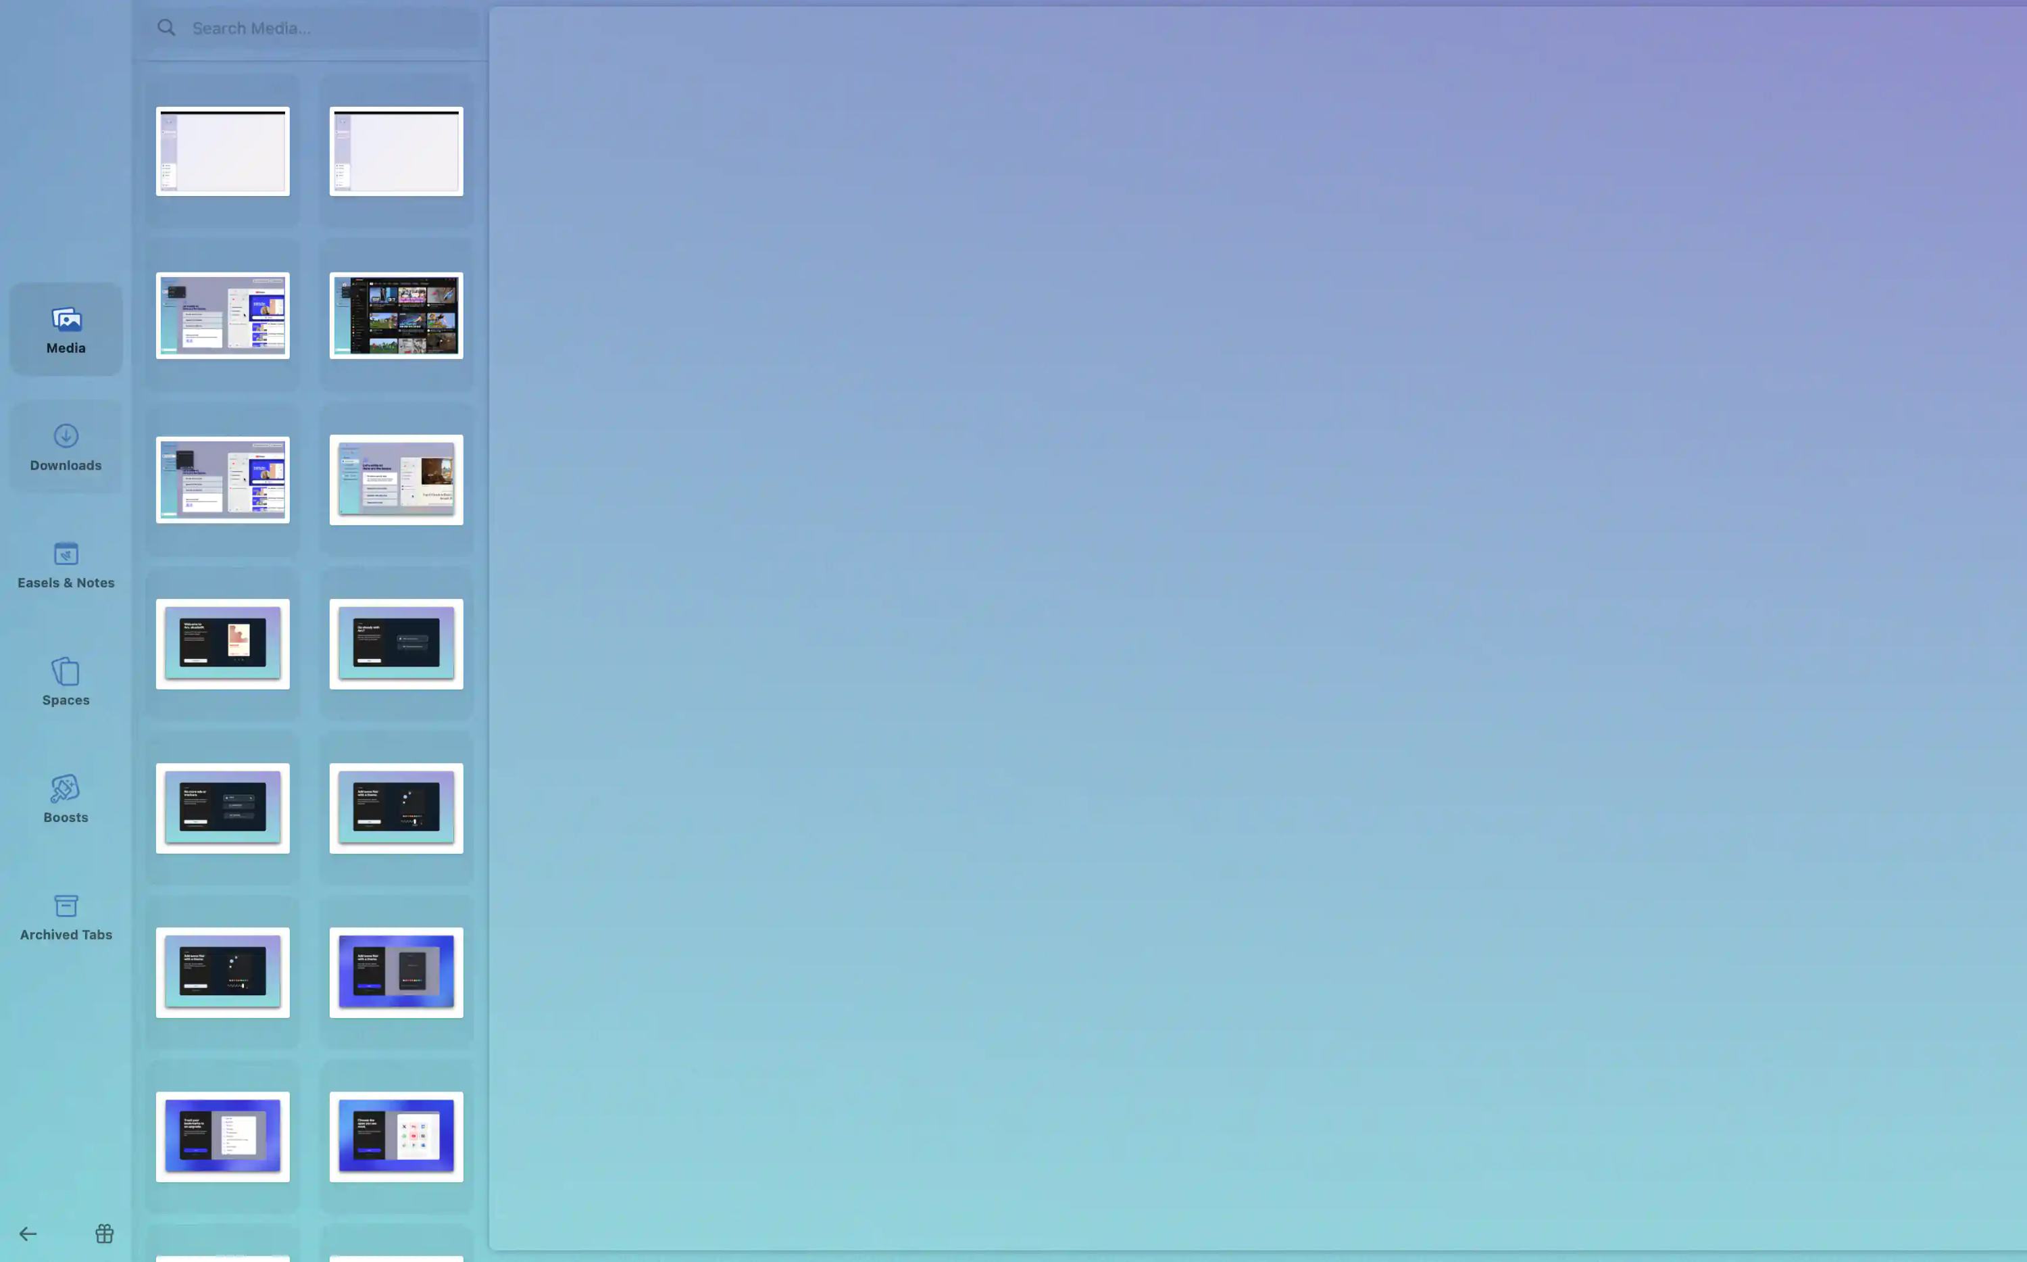Select the thumbnail with the salmon card
Viewport: 2027px width, 1262px height.
pyautogui.click(x=223, y=644)
